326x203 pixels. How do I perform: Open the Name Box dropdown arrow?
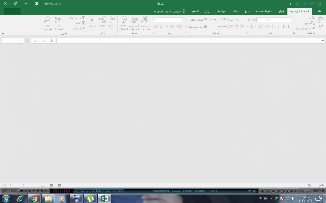coord(22,40)
